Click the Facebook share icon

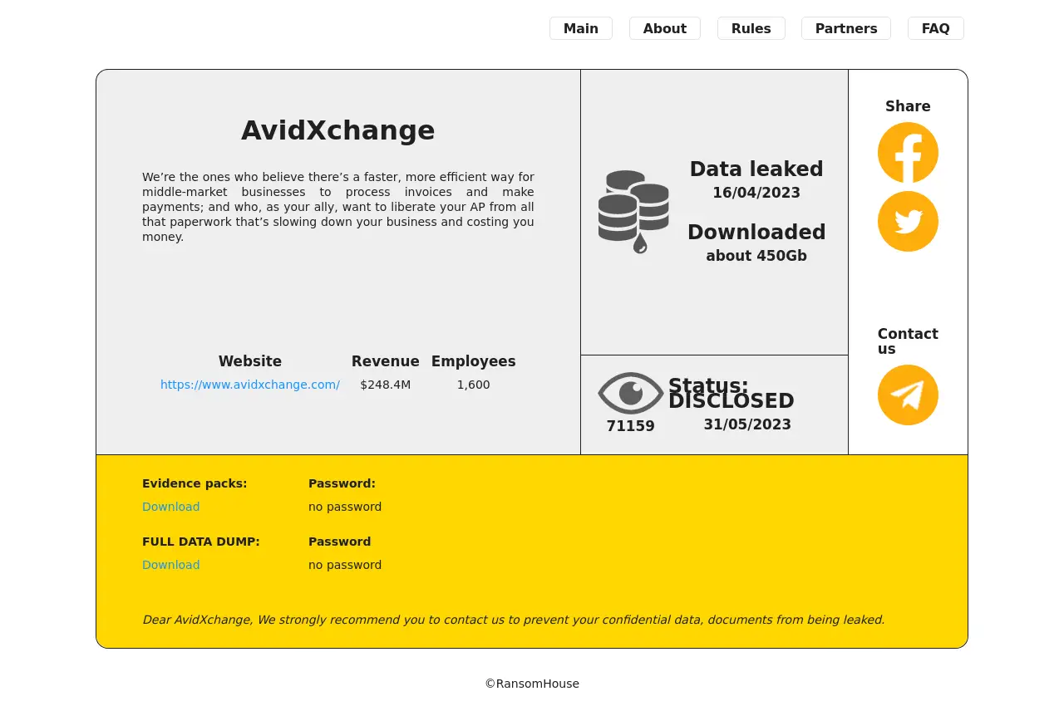pyautogui.click(x=908, y=153)
